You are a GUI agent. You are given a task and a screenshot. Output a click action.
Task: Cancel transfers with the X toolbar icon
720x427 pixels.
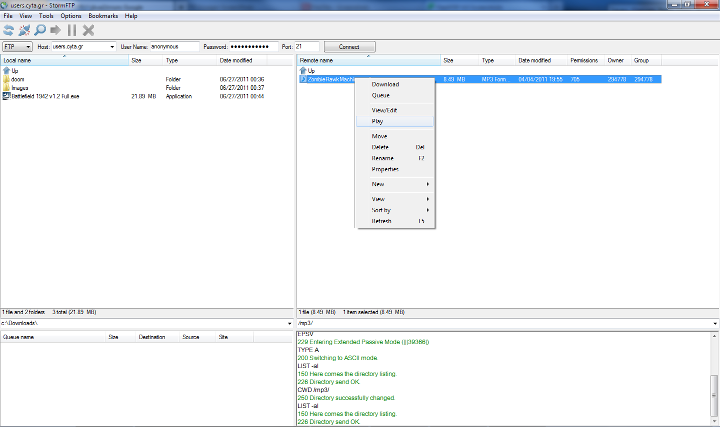point(88,30)
